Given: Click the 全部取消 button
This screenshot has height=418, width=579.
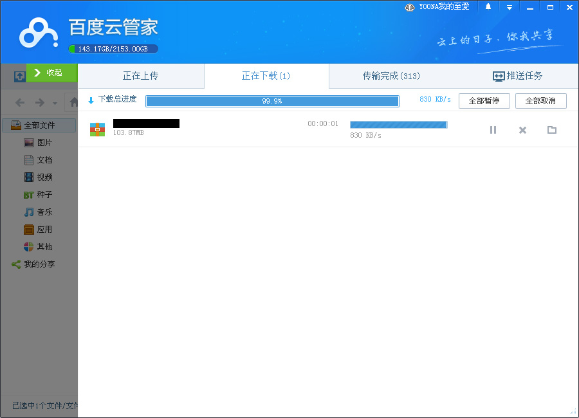Looking at the screenshot, I should coord(540,101).
